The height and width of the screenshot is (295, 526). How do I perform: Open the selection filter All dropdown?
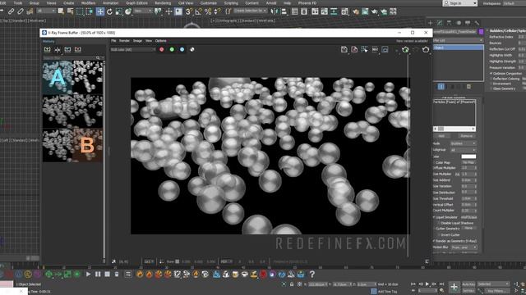[x=46, y=11]
